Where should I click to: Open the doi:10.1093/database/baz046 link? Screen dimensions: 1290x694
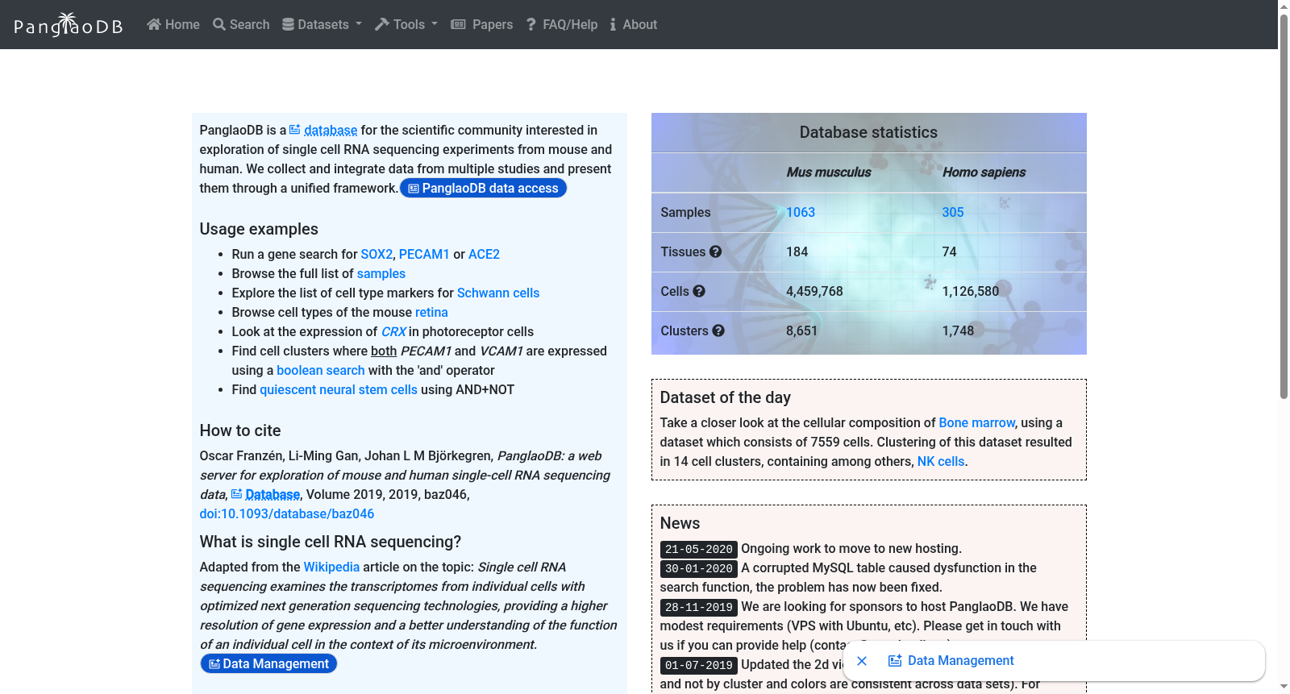point(287,513)
